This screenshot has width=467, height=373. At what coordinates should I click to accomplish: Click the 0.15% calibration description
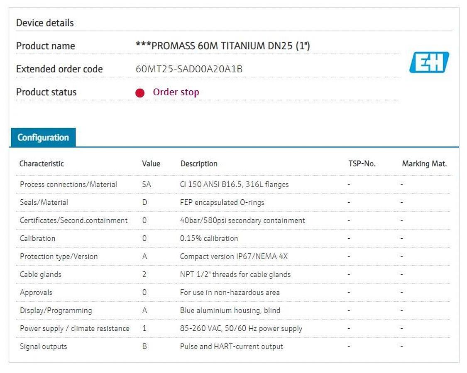209,239
